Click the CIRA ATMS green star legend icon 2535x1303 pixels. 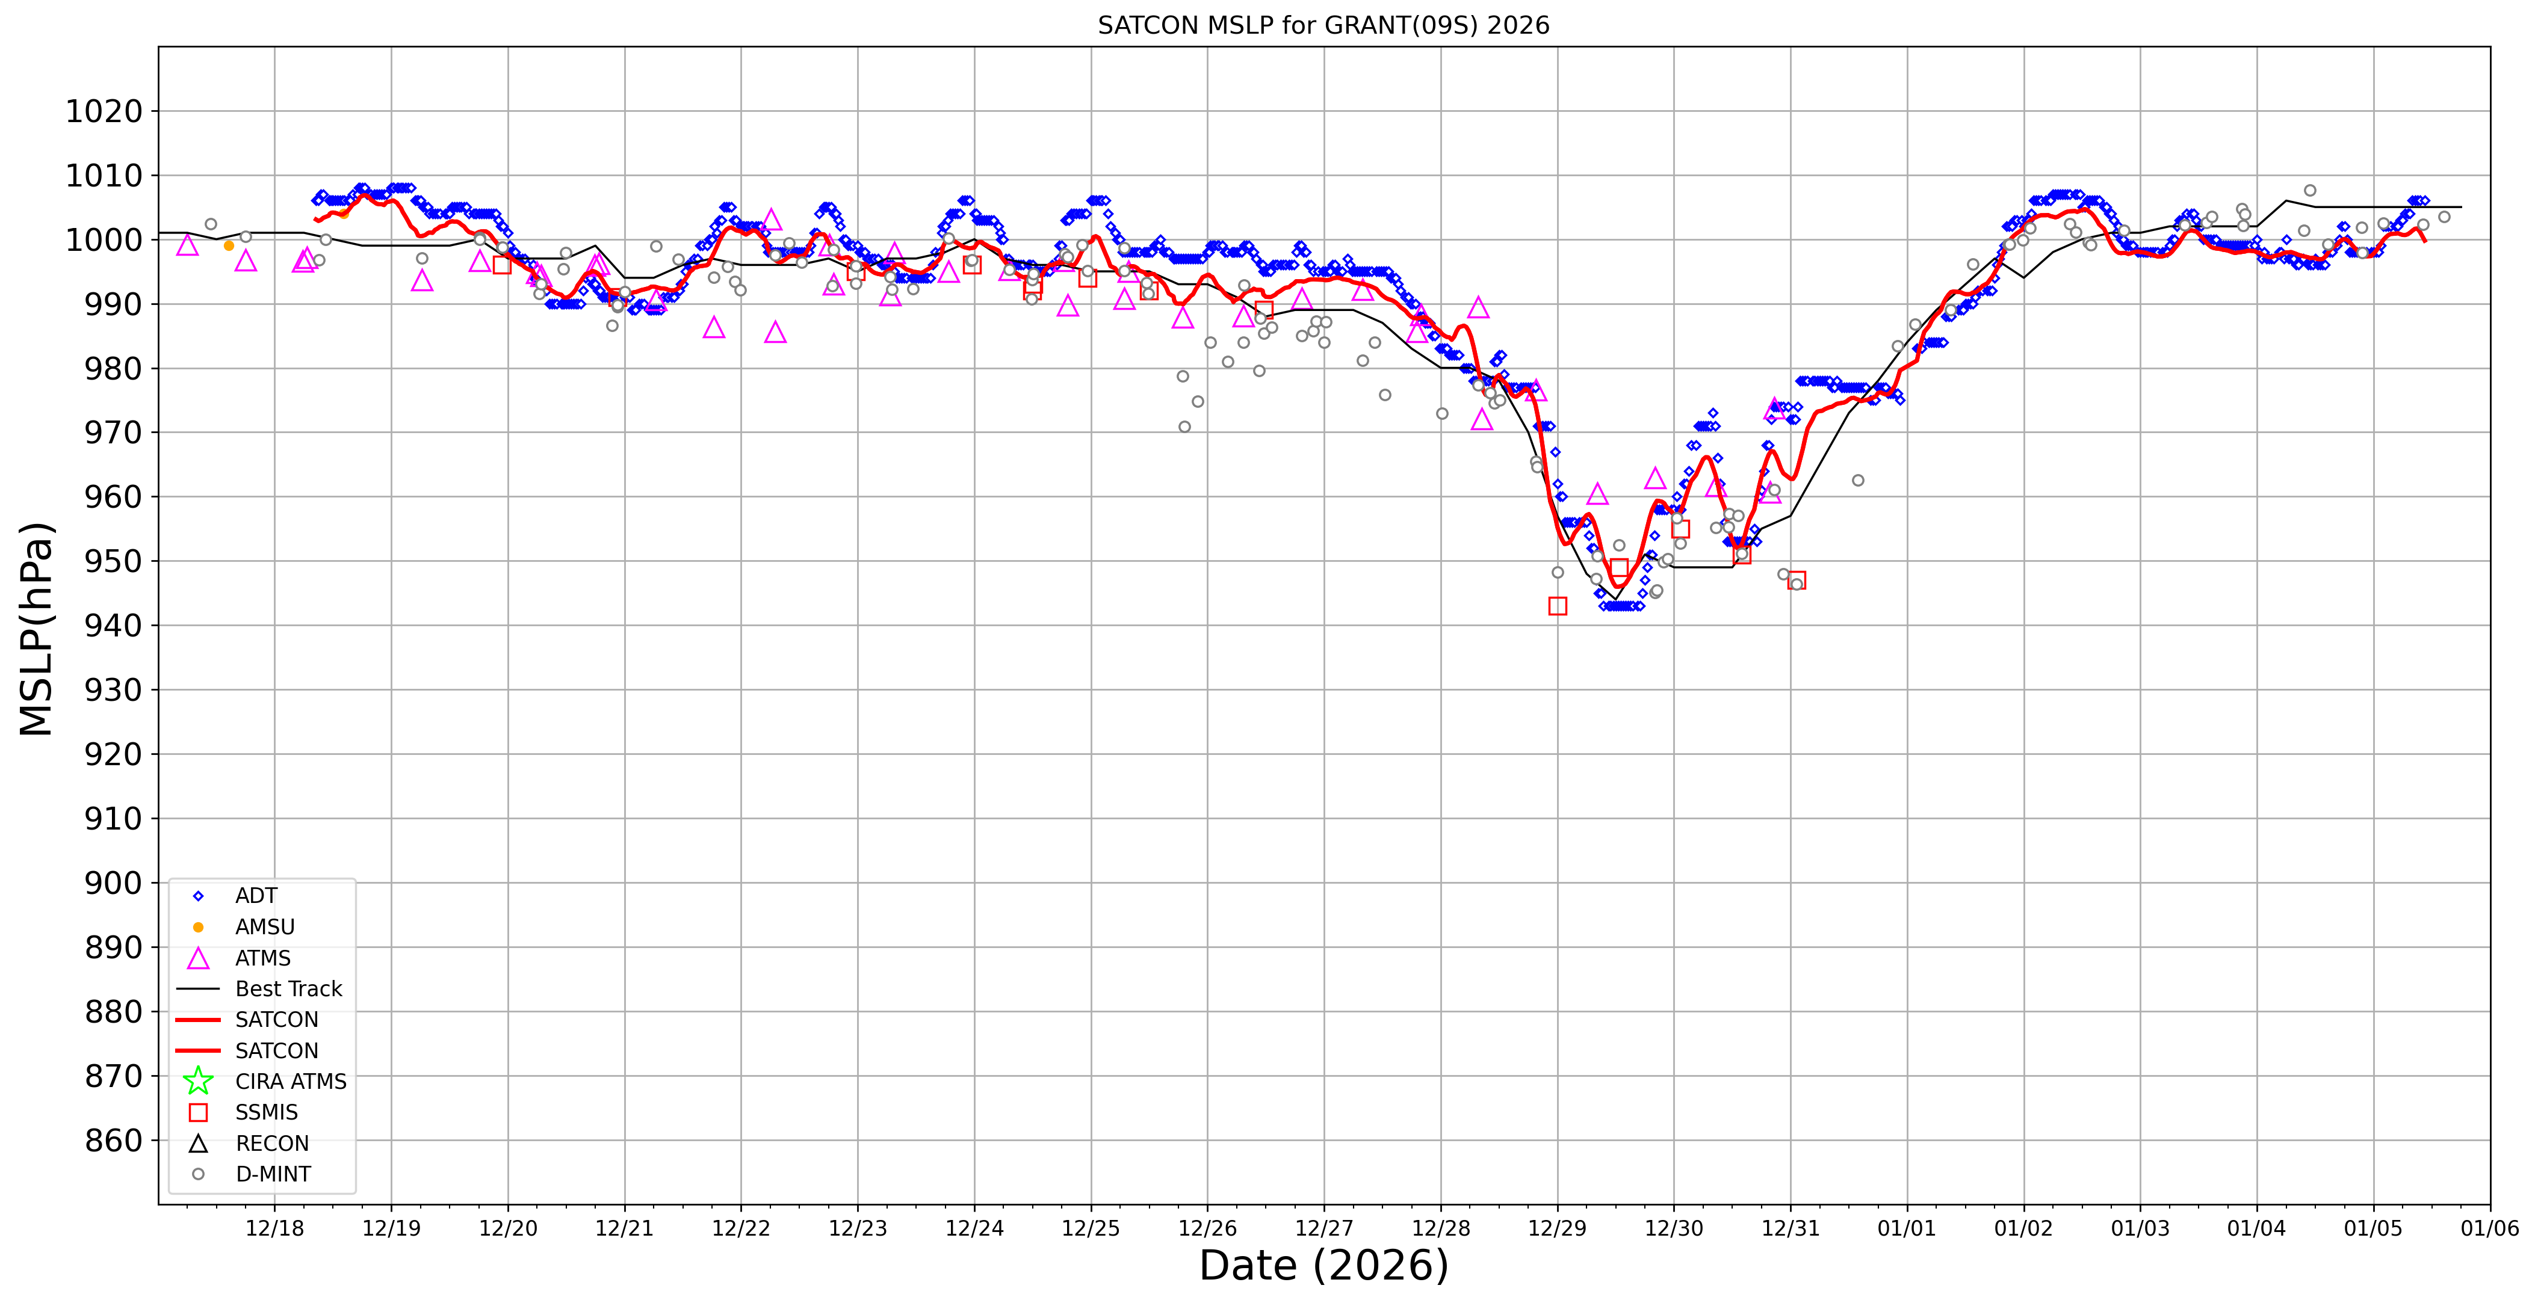point(198,1082)
